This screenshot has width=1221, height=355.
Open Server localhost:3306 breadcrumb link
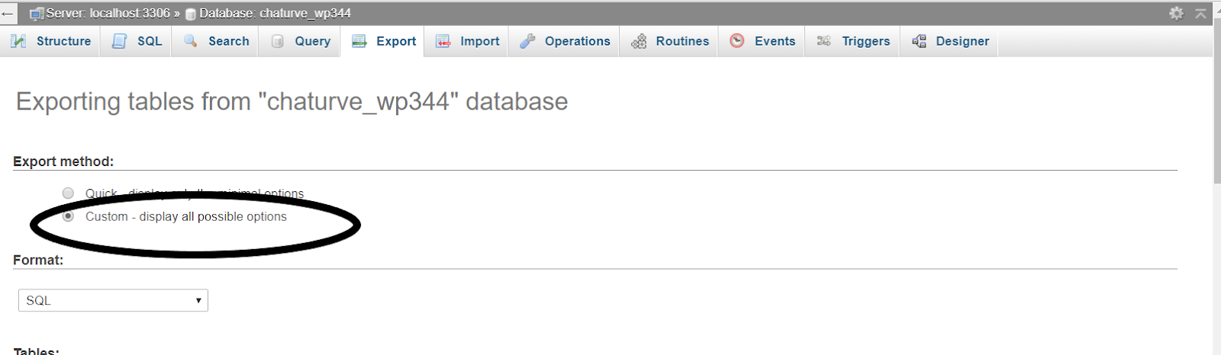click(x=108, y=13)
